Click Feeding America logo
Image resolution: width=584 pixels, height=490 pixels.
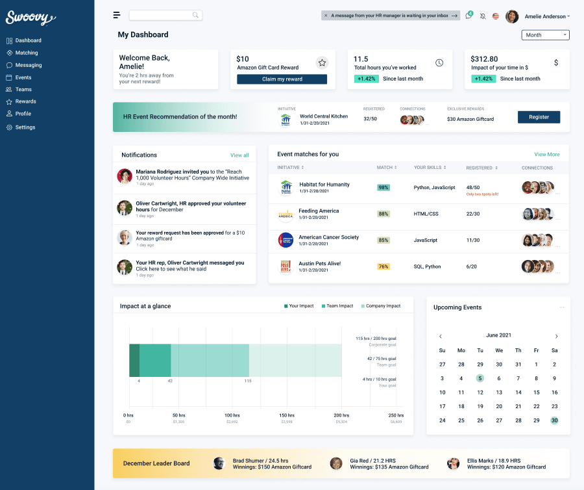pyautogui.click(x=286, y=214)
